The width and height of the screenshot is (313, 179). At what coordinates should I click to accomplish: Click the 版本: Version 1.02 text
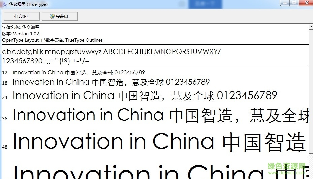pos(21,34)
